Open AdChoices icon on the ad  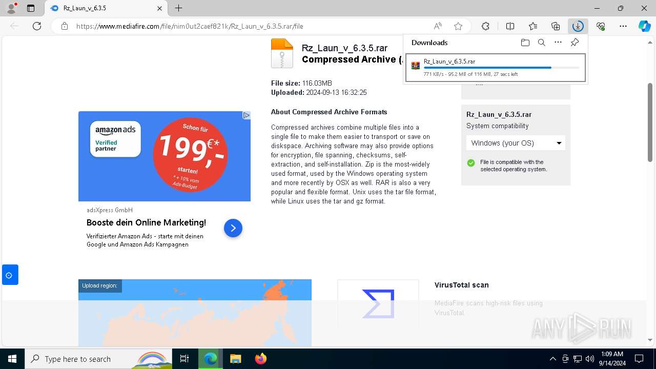click(247, 115)
